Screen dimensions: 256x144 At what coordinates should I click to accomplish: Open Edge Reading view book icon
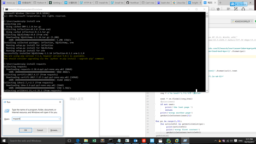pyautogui.click(x=213, y=9)
